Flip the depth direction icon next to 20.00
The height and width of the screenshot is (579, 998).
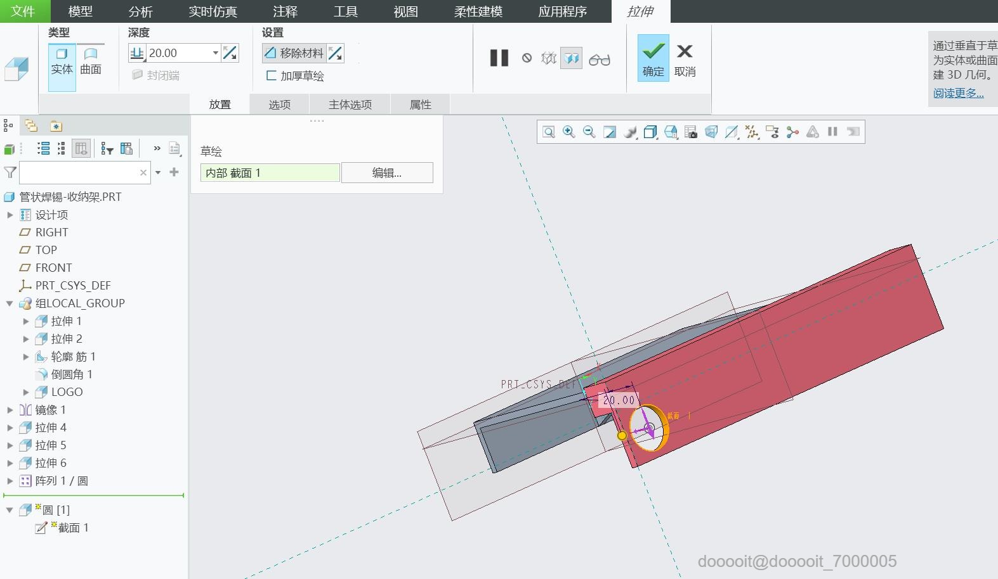pos(230,53)
